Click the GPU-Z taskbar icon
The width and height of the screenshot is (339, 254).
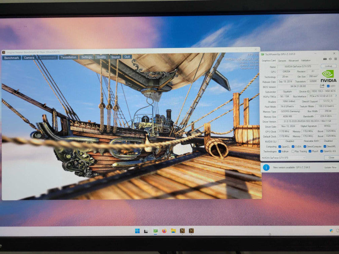tap(156, 231)
